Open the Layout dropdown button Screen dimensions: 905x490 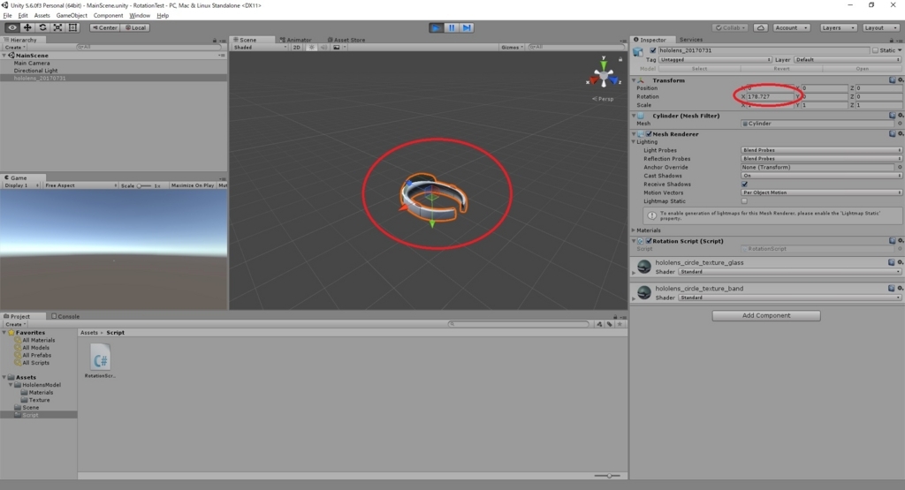pos(881,27)
